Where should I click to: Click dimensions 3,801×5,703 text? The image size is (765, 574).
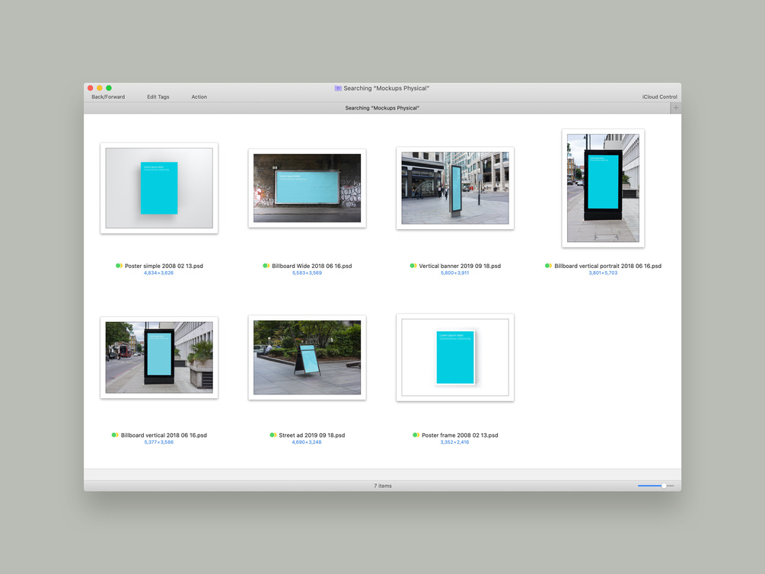[x=603, y=273]
